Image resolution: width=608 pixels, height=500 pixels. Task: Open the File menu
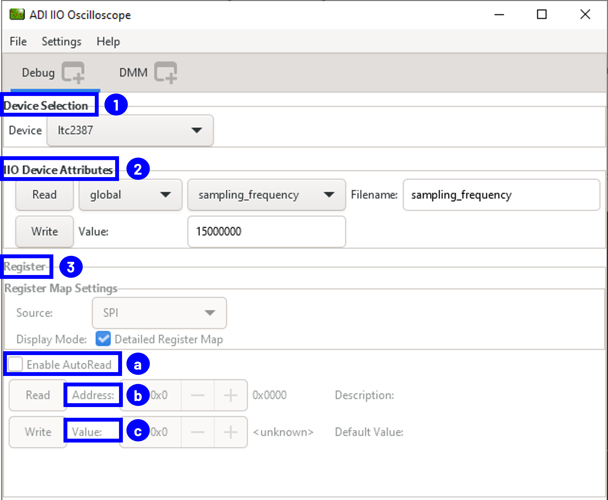(18, 42)
